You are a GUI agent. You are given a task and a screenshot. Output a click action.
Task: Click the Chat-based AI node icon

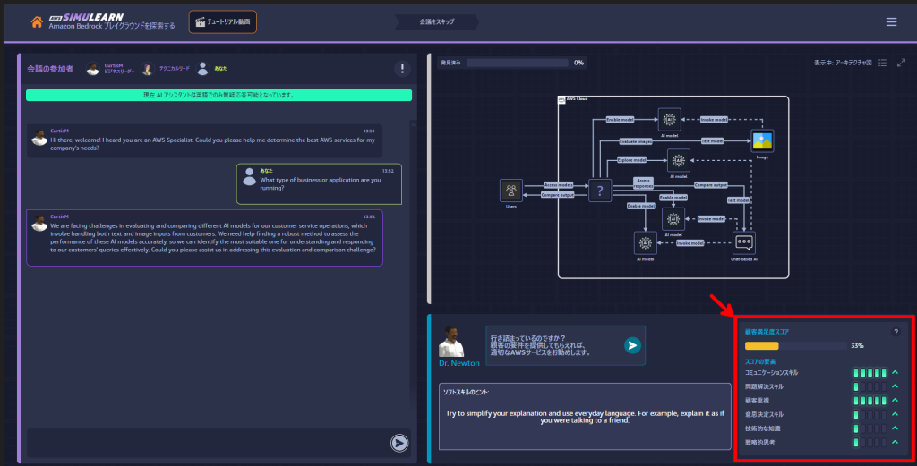point(744,243)
